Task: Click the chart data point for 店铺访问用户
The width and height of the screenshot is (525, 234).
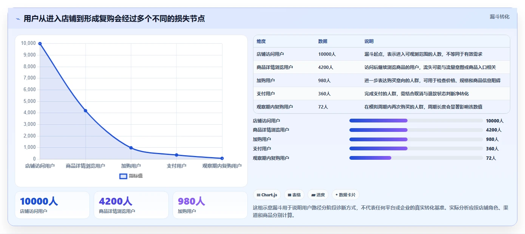Action: [40, 44]
